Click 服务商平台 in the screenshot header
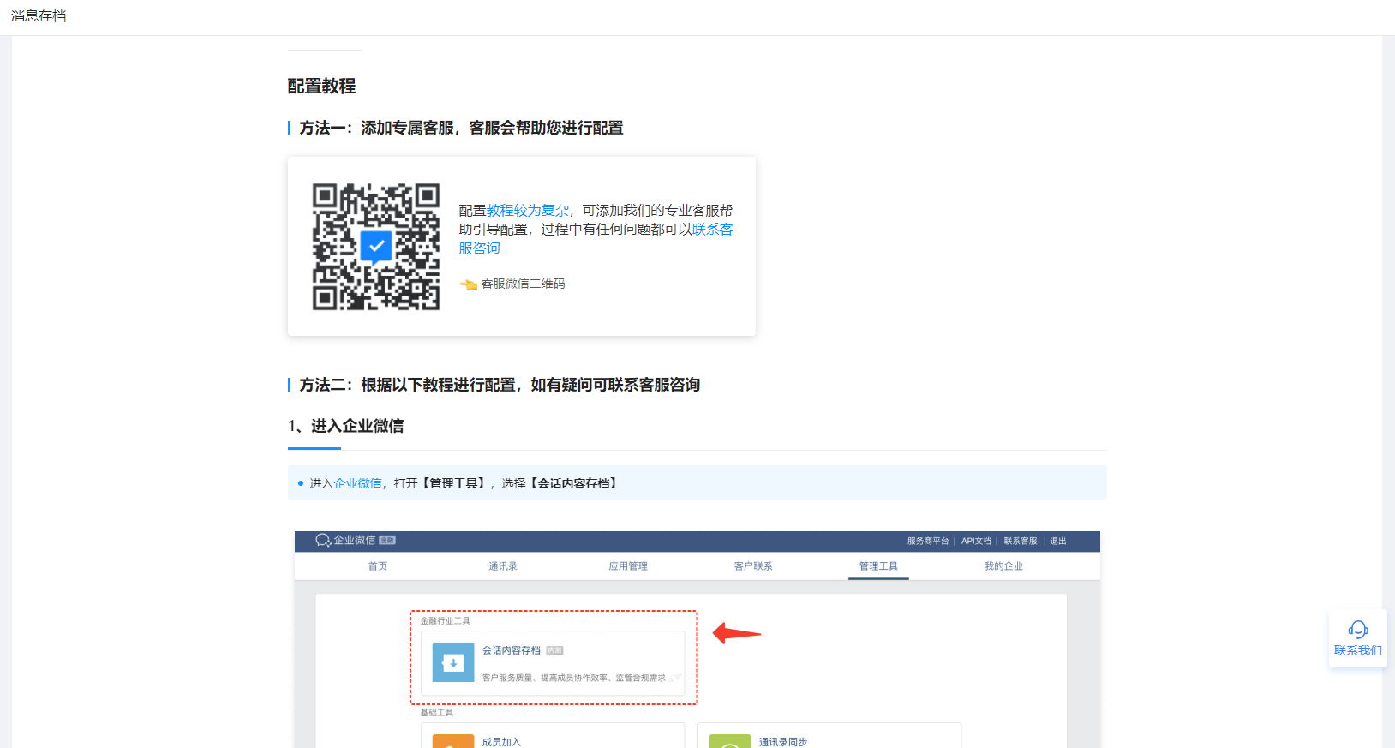1395x748 pixels. tap(928, 541)
